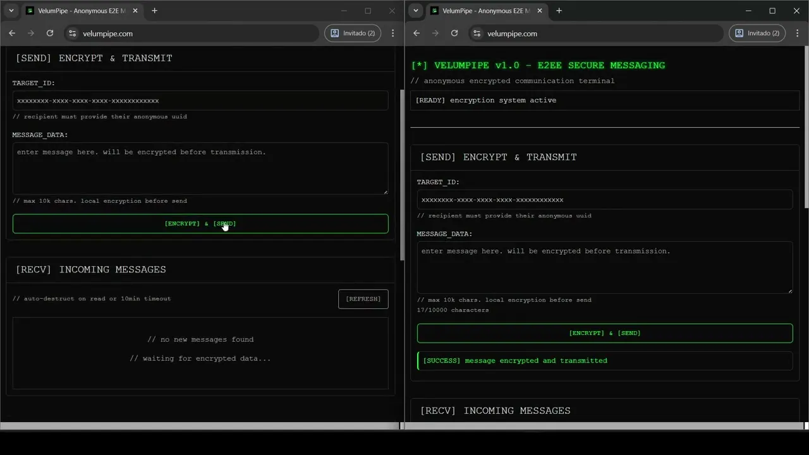Click '// auto-destruct on read or 10min timeout' text
The height and width of the screenshot is (455, 809).
[92, 299]
